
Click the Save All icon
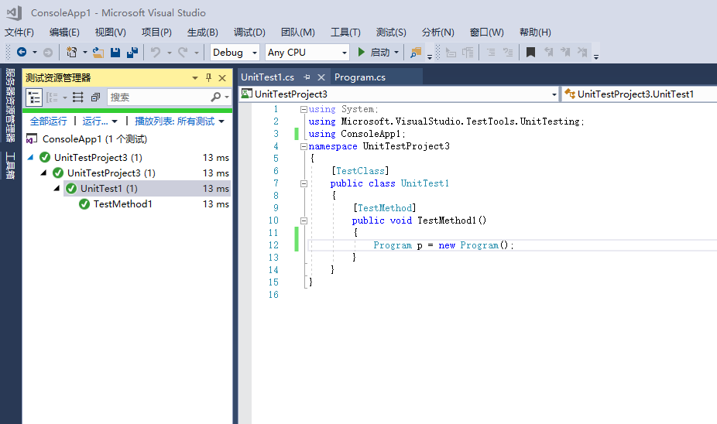pyautogui.click(x=132, y=52)
